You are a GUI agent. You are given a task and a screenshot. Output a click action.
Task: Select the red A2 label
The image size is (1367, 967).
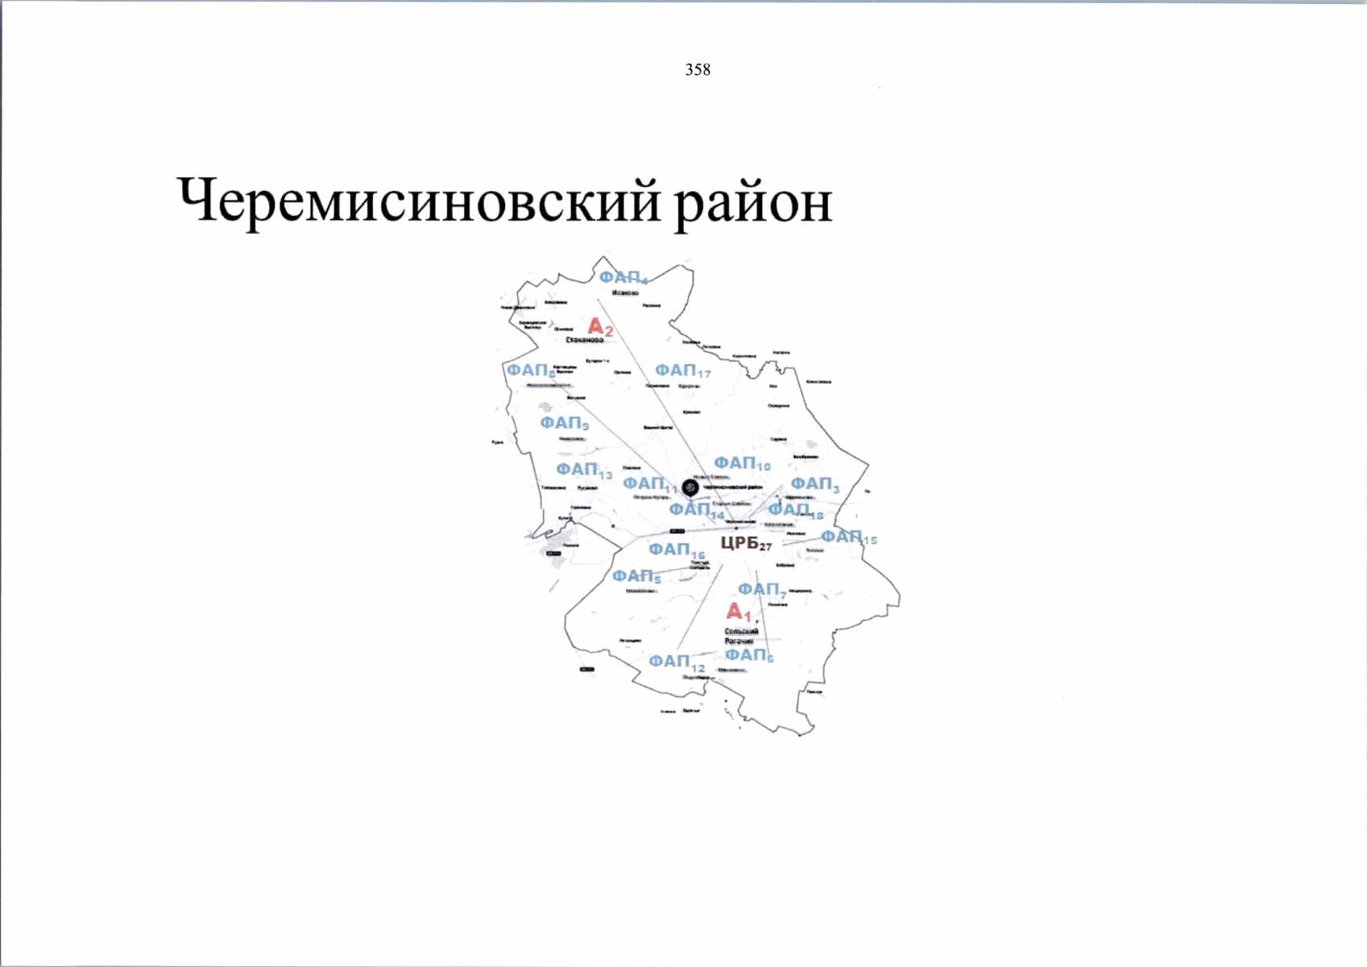point(600,327)
